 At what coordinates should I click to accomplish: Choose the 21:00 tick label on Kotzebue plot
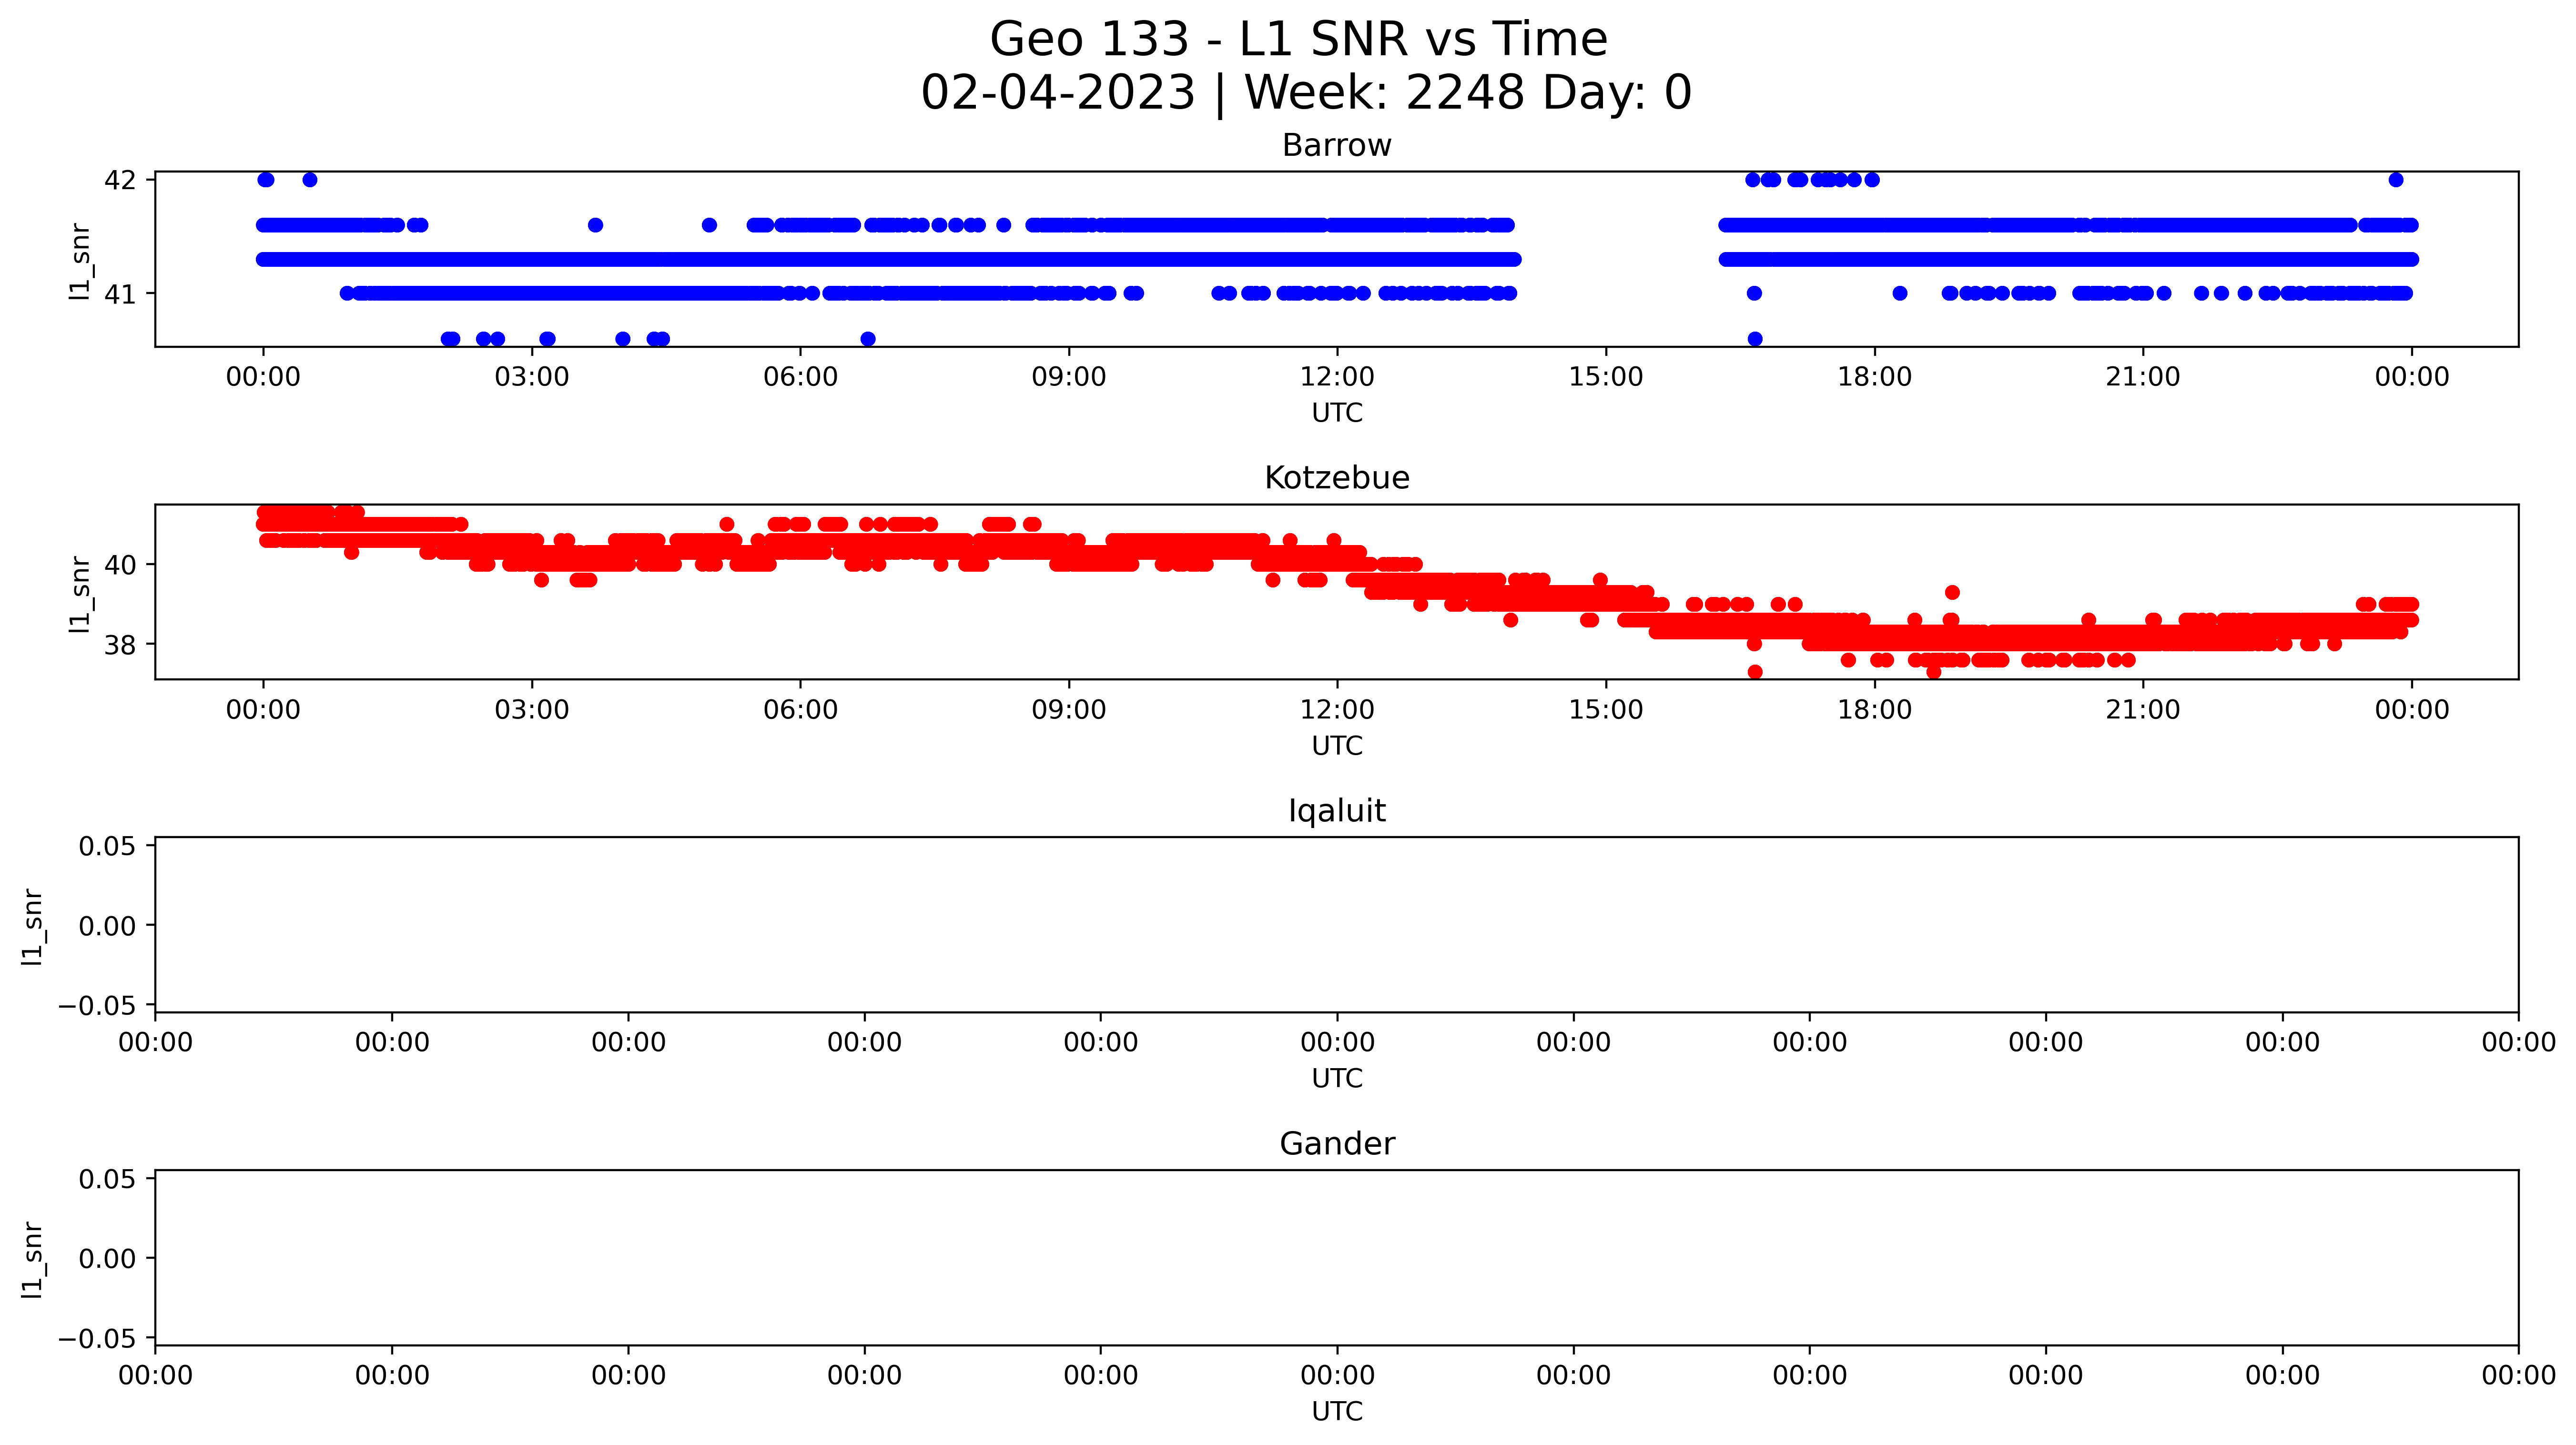pos(2143,710)
